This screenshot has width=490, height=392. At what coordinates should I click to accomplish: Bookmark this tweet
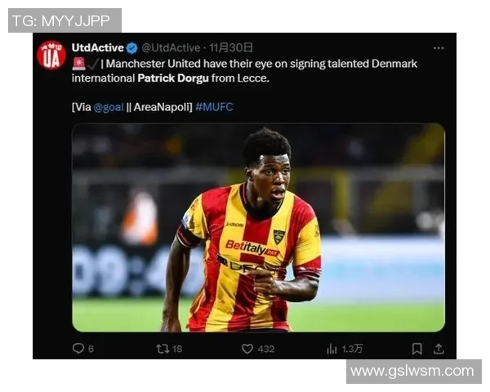(x=416, y=349)
